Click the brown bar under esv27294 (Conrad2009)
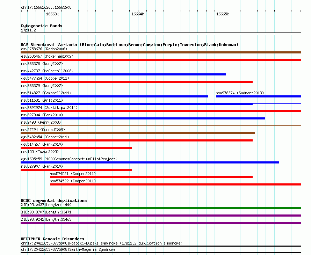This screenshot has height=255, width=311. point(138,133)
